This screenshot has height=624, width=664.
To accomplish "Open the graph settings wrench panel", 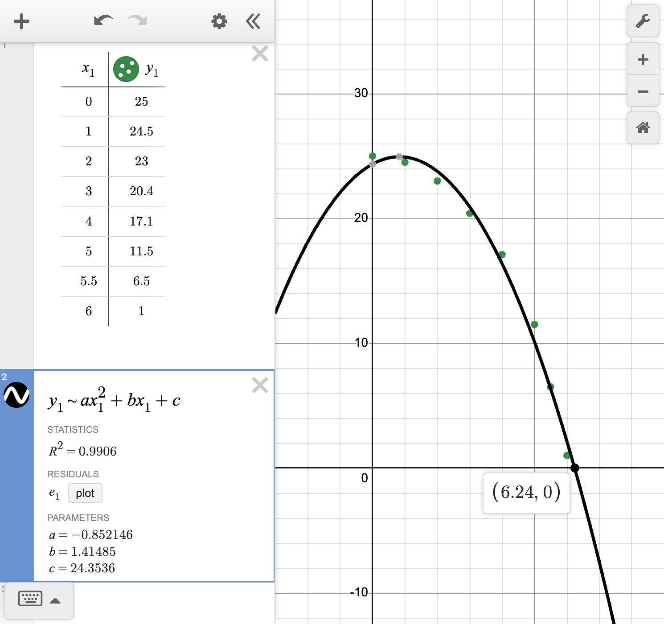I will click(643, 21).
